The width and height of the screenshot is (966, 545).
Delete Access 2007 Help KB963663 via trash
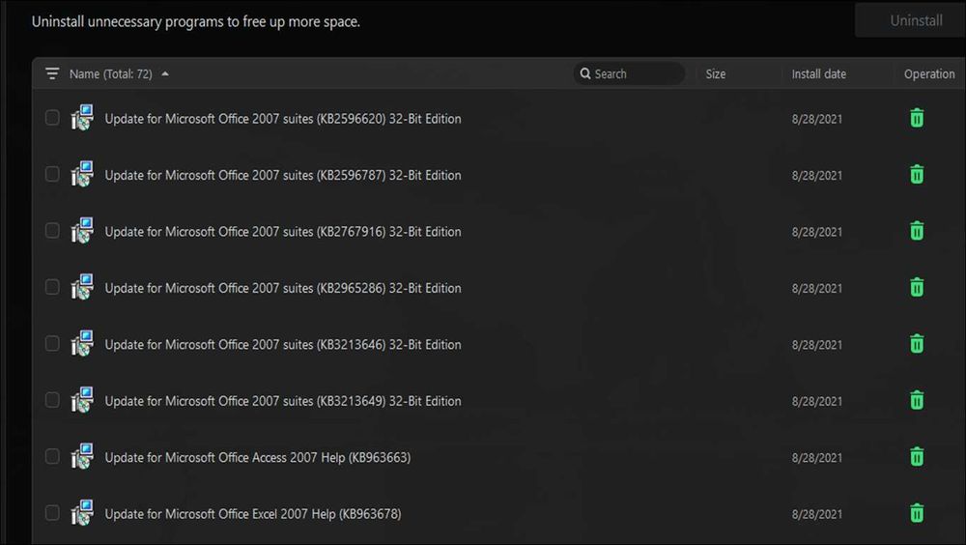[x=917, y=457]
